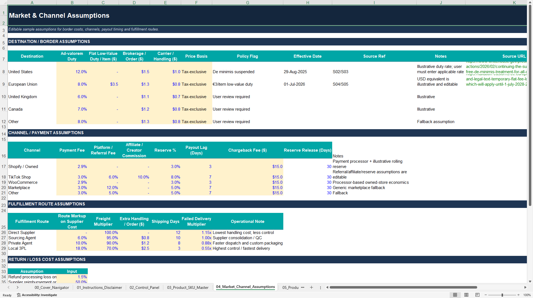Show more hidden sheet tabs ellipsis
This screenshot has height=298, width=533.
[x=302, y=287]
